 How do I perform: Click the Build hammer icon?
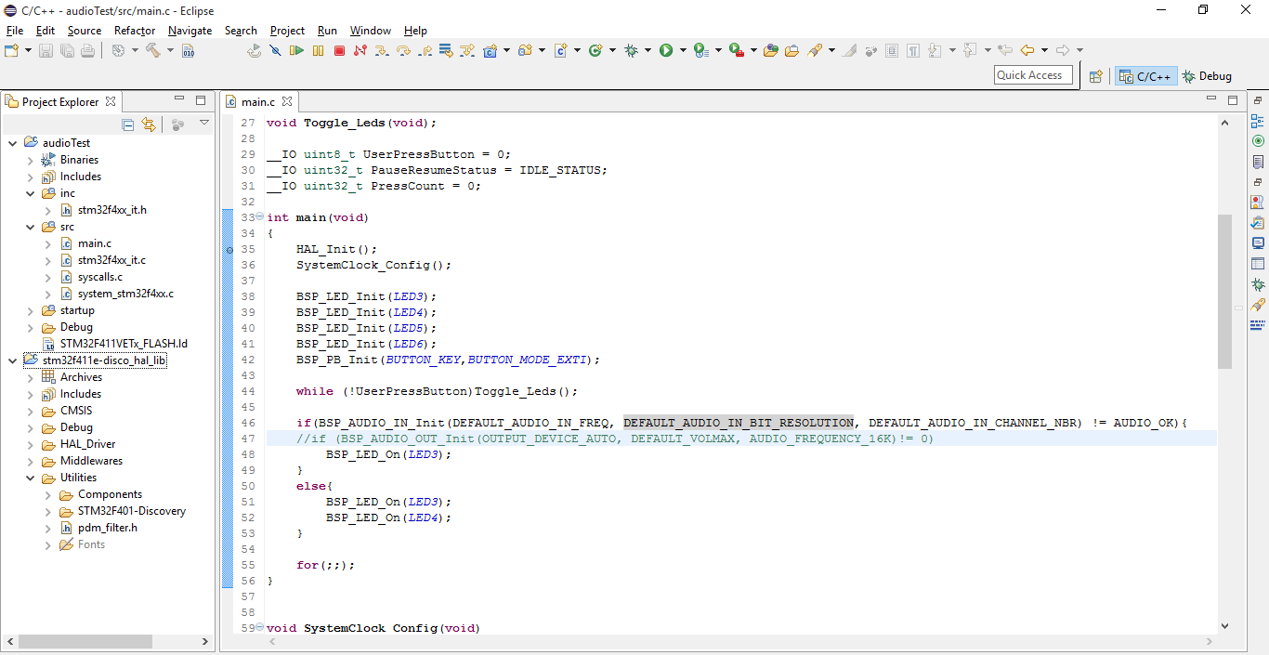[x=153, y=50]
